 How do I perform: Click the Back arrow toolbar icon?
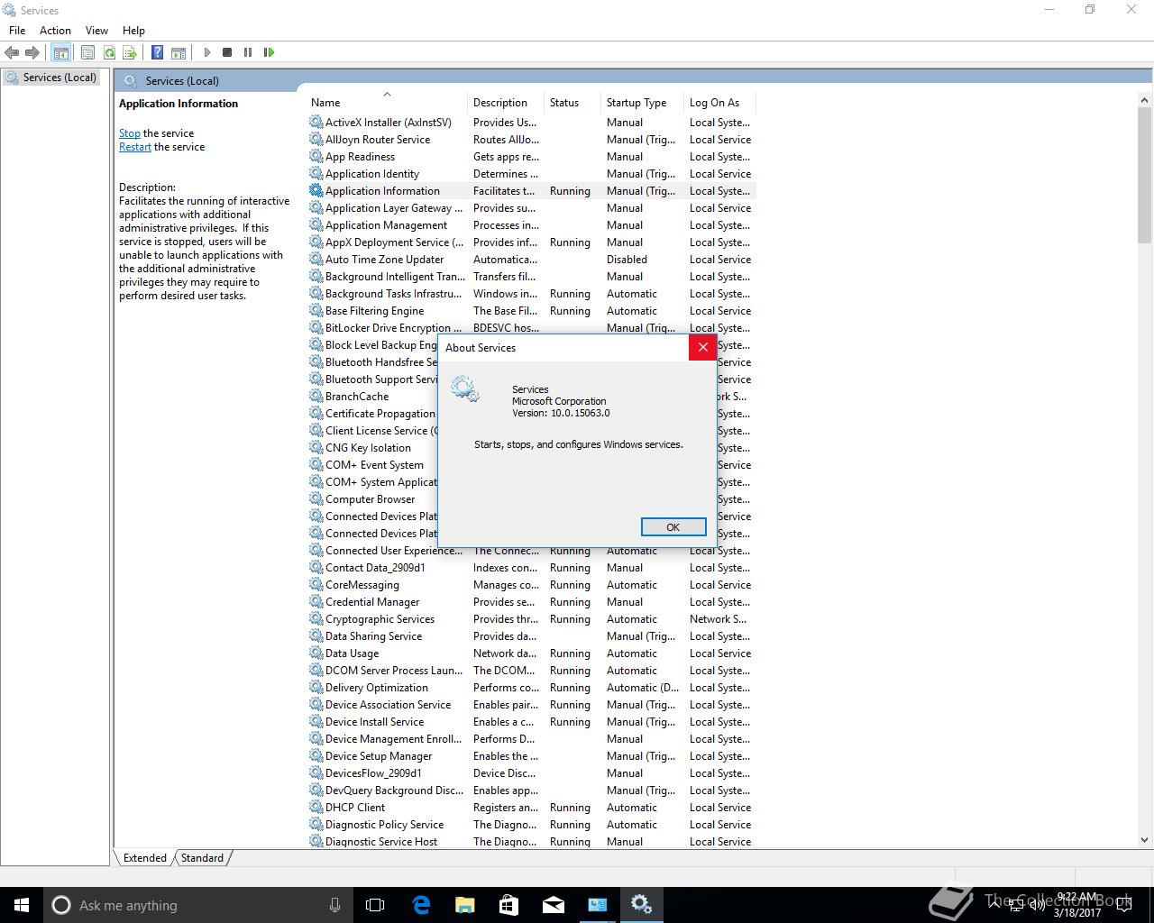tap(12, 52)
